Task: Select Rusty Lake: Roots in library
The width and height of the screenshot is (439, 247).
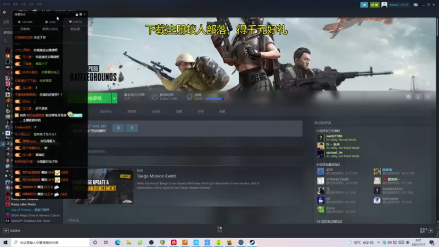Action: [23, 204]
